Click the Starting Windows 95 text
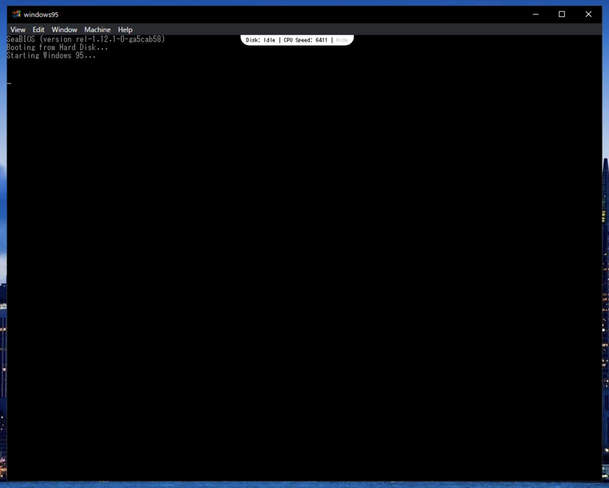The image size is (609, 488). click(x=51, y=55)
